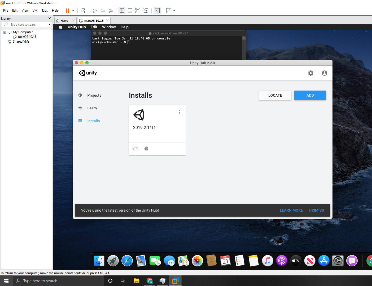372x286 pixels.
Task: Toggle VMware console view icon
Action: click(157, 11)
